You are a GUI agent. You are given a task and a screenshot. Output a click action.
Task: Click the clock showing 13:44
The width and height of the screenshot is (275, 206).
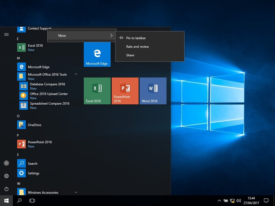pos(251,198)
